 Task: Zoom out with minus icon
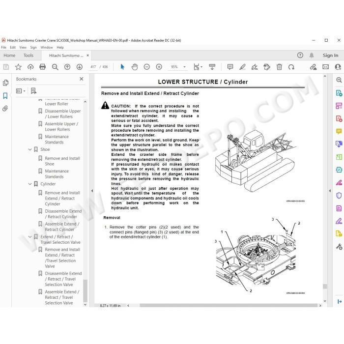coord(146,67)
